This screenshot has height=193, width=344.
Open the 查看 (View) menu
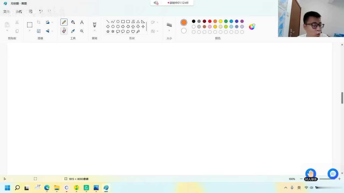19,12
